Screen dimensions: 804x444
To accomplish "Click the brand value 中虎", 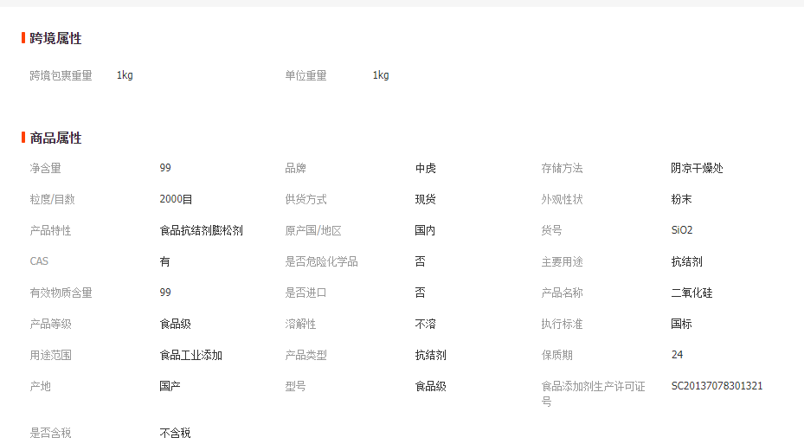I will coord(425,168).
